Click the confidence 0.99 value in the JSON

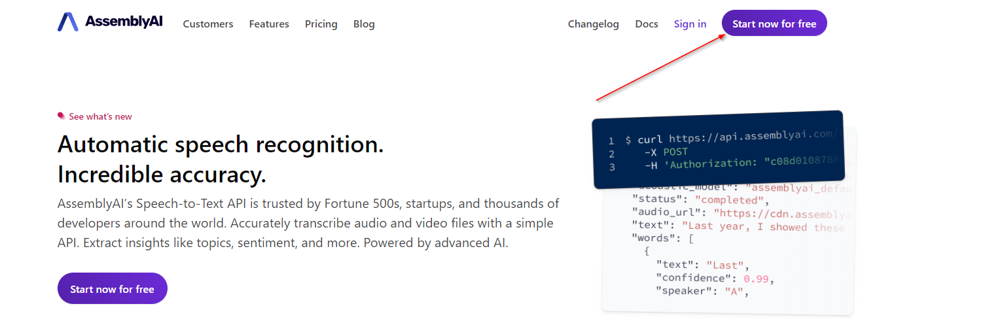pyautogui.click(x=758, y=278)
